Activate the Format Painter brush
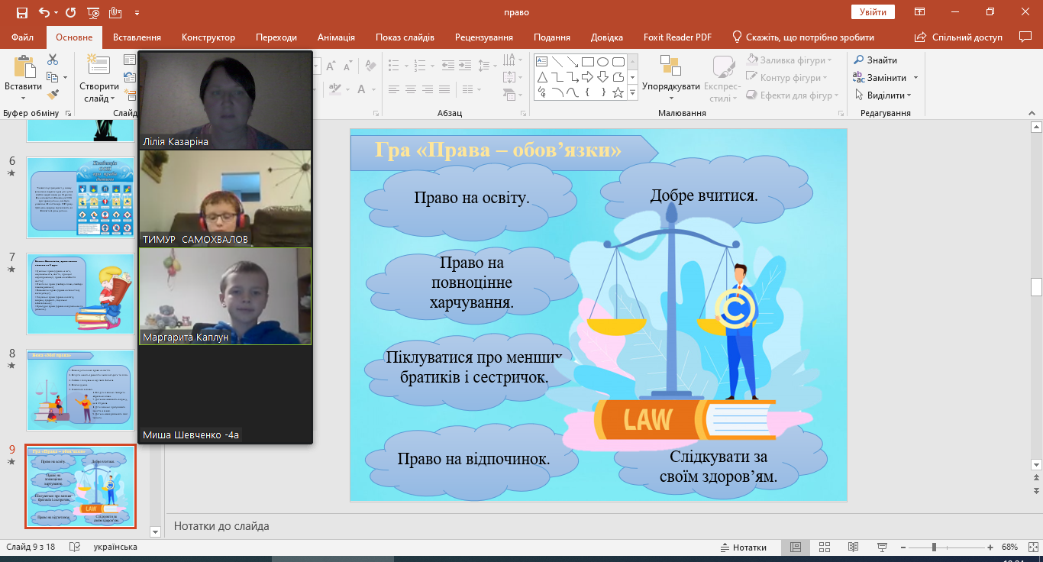Image resolution: width=1043 pixels, height=562 pixels. pyautogui.click(x=53, y=95)
